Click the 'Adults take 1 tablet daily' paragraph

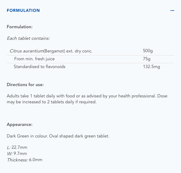[x=54, y=96]
